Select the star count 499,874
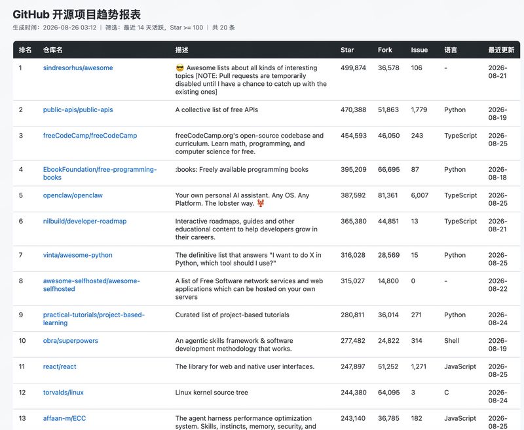524x430 pixels. pos(353,68)
